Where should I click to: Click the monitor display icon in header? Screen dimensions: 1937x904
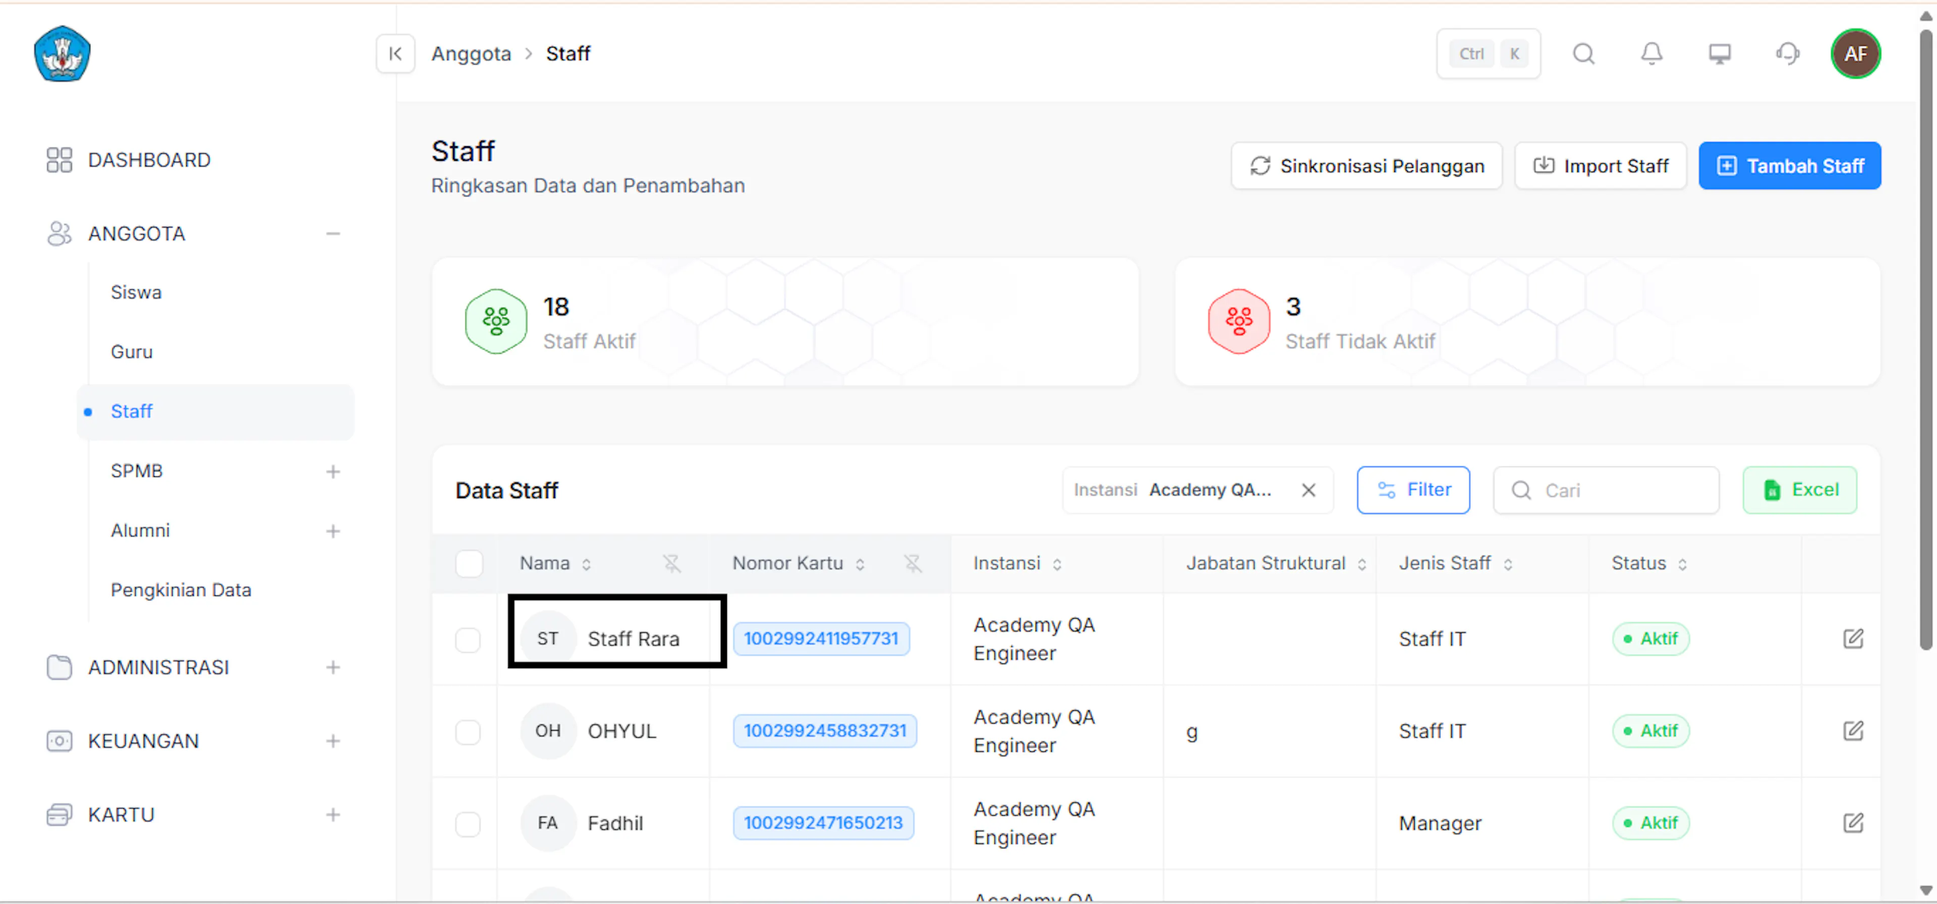pos(1720,53)
